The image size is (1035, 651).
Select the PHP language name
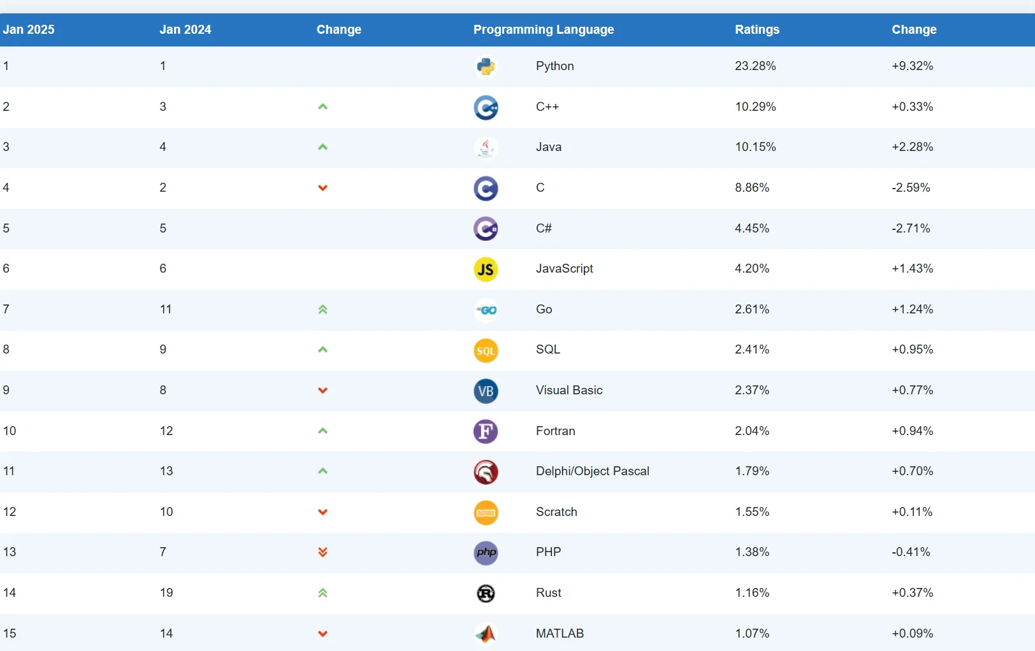pyautogui.click(x=549, y=552)
